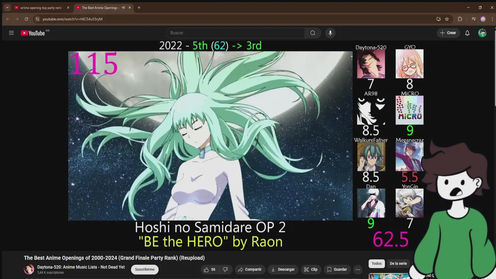
Task: Open the first recommended video thumbnail
Action: click(389, 276)
